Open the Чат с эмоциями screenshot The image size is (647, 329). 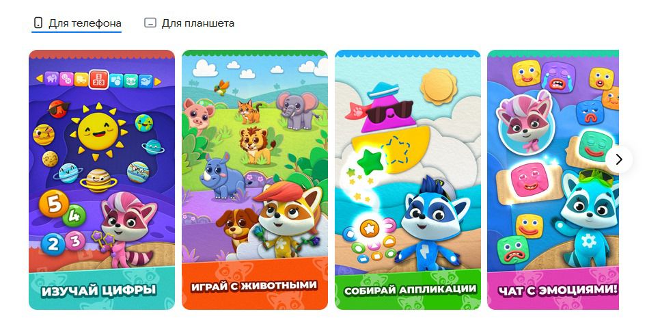click(553, 180)
